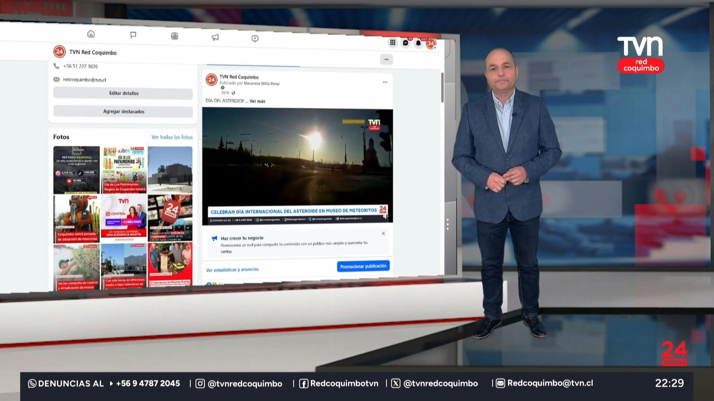This screenshot has height=401, width=714.
Task: Click the X logo in the bottom ticker
Action: pyautogui.click(x=396, y=383)
